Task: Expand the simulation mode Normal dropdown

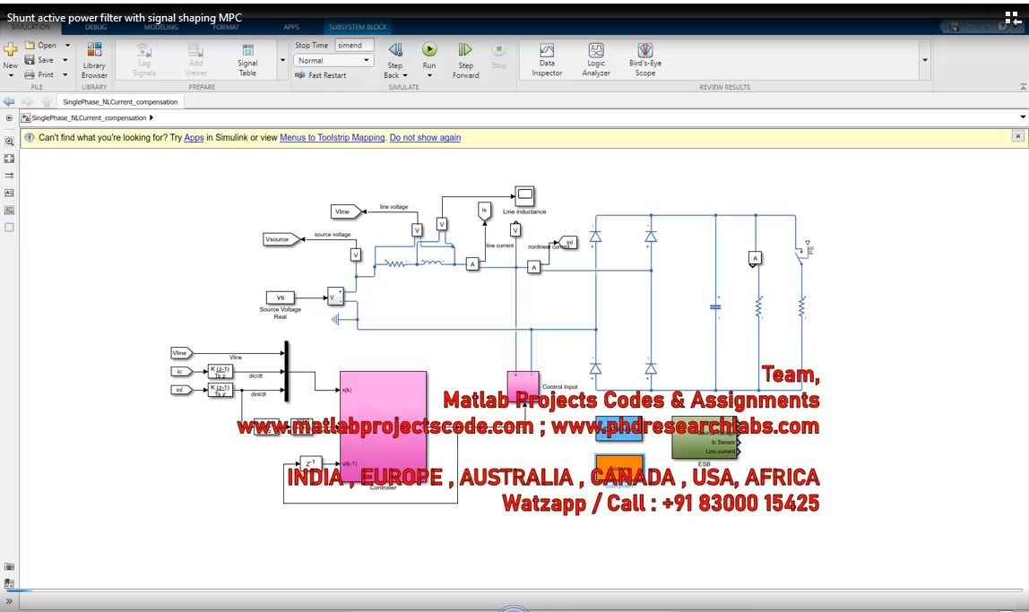Action: tap(367, 61)
